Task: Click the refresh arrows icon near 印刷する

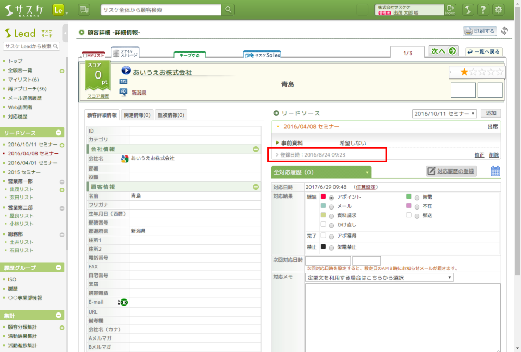Action: point(504,31)
